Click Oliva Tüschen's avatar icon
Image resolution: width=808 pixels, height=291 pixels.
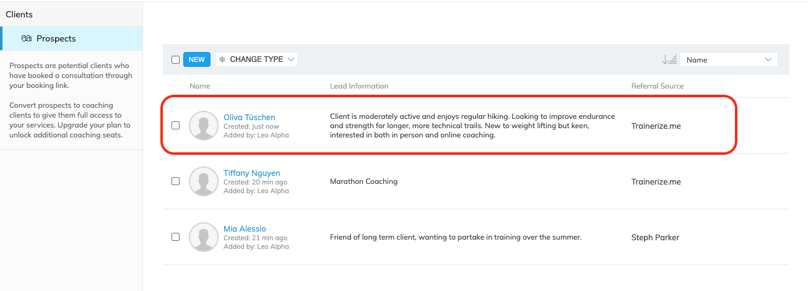[204, 126]
